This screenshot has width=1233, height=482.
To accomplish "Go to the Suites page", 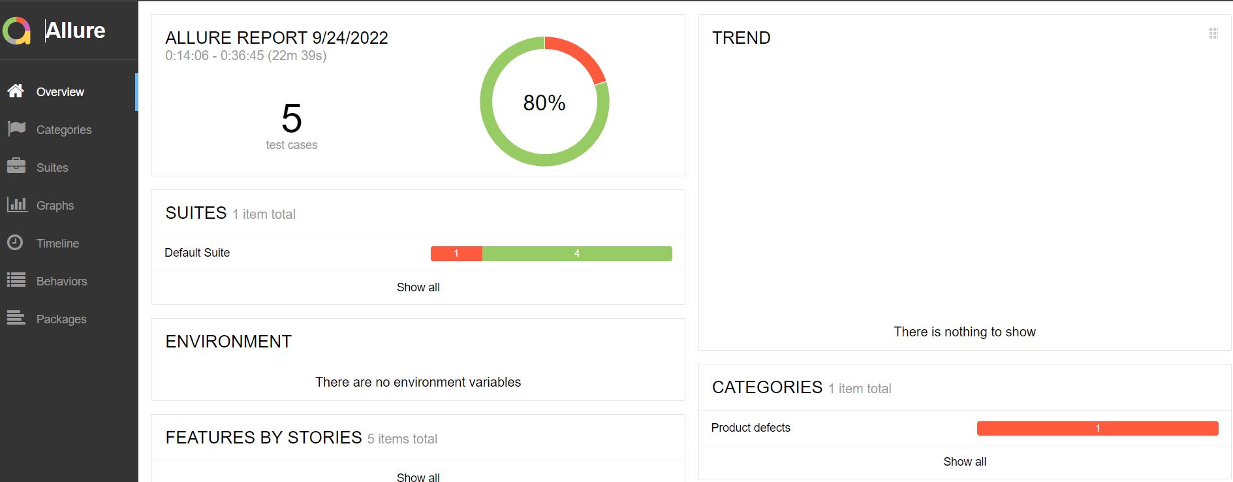I will 69,168.
